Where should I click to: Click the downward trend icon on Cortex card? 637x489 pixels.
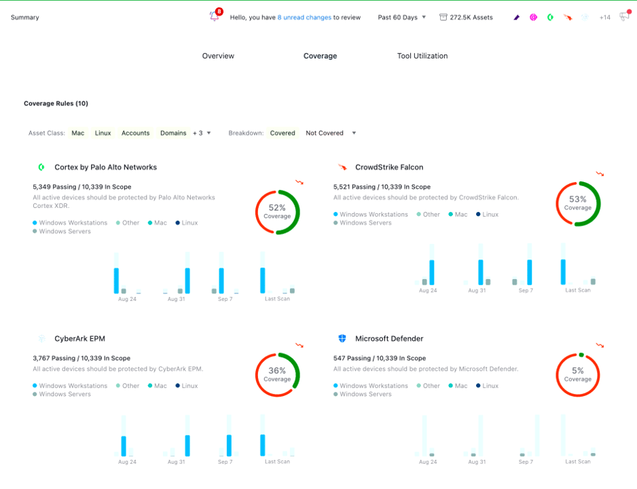299,182
